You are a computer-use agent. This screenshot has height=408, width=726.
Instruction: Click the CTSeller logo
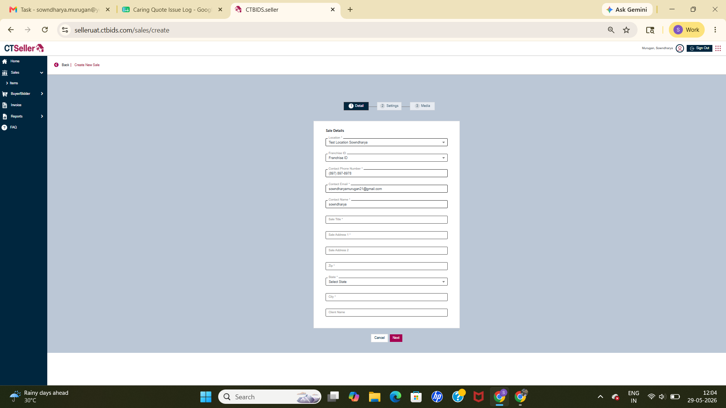[24, 48]
